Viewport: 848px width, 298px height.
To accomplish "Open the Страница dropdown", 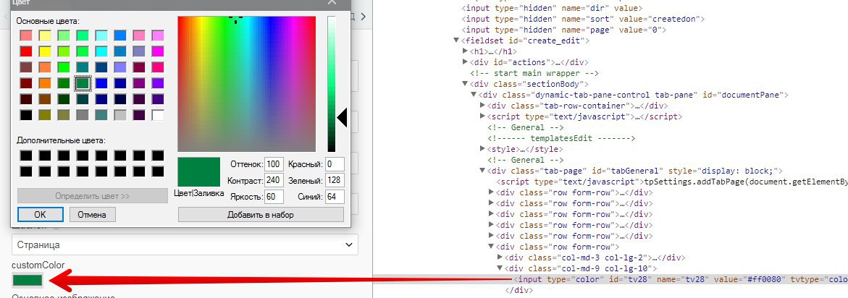I will click(185, 244).
